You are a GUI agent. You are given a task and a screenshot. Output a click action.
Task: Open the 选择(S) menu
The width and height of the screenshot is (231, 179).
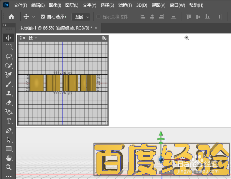coord(107,5)
